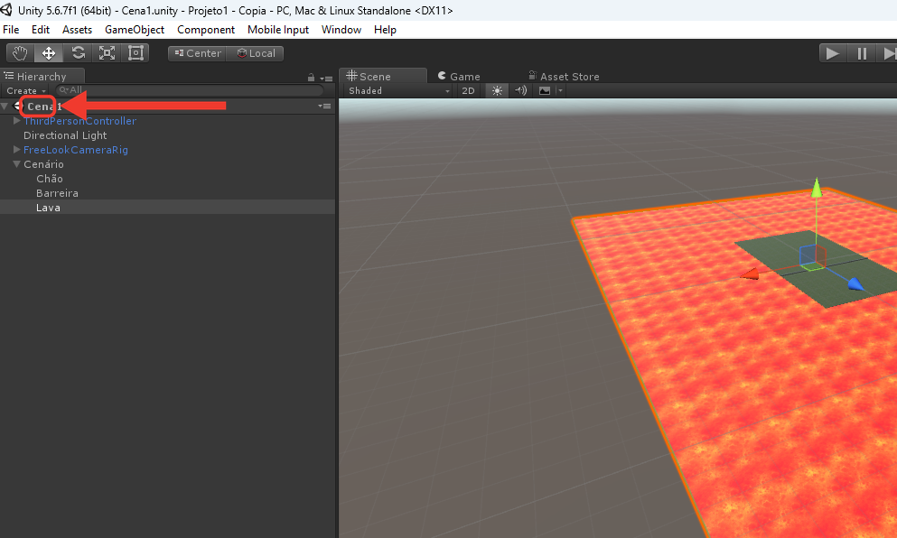Open Hierarchy panel options menu
Image resolution: width=897 pixels, height=538 pixels.
[327, 78]
